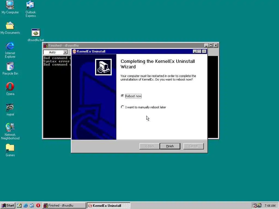
Task: Click the Syntax error line in DOS window
Action: click(x=57, y=61)
